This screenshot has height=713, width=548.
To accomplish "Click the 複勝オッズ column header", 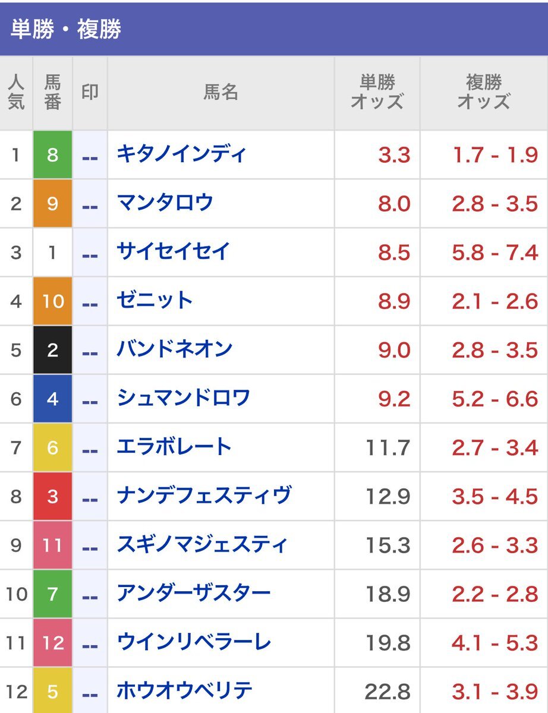I will (x=483, y=93).
